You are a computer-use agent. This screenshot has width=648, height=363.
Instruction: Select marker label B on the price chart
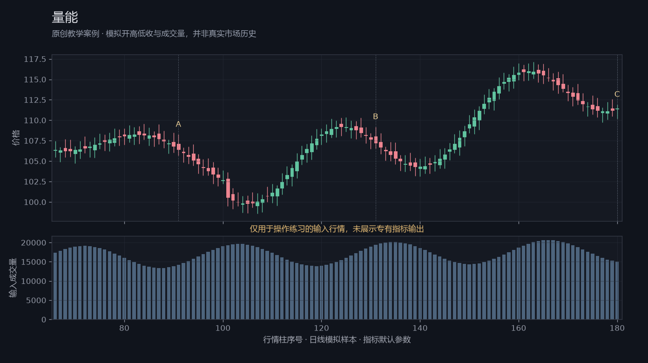(376, 117)
